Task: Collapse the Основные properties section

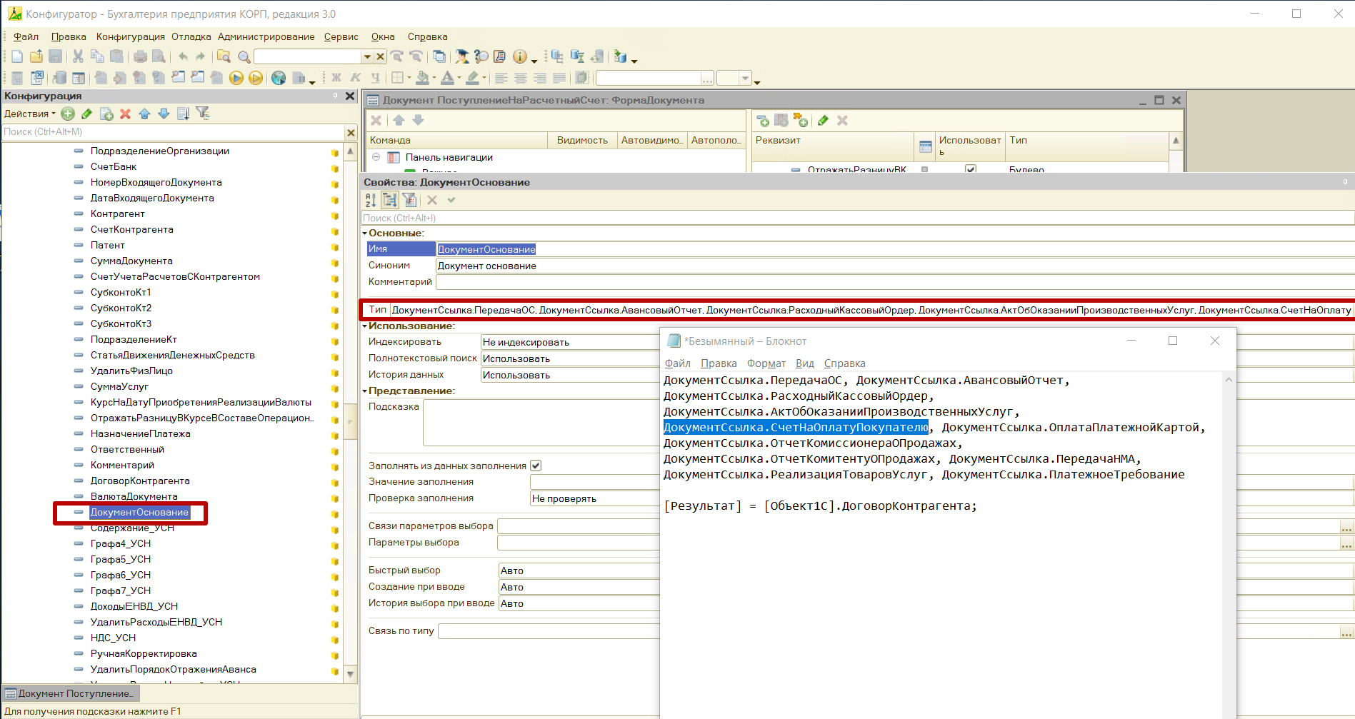Action: pyautogui.click(x=365, y=233)
